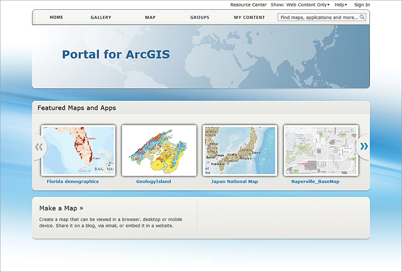Go to the HOME tab
This screenshot has width=402, height=272.
pos(57,17)
